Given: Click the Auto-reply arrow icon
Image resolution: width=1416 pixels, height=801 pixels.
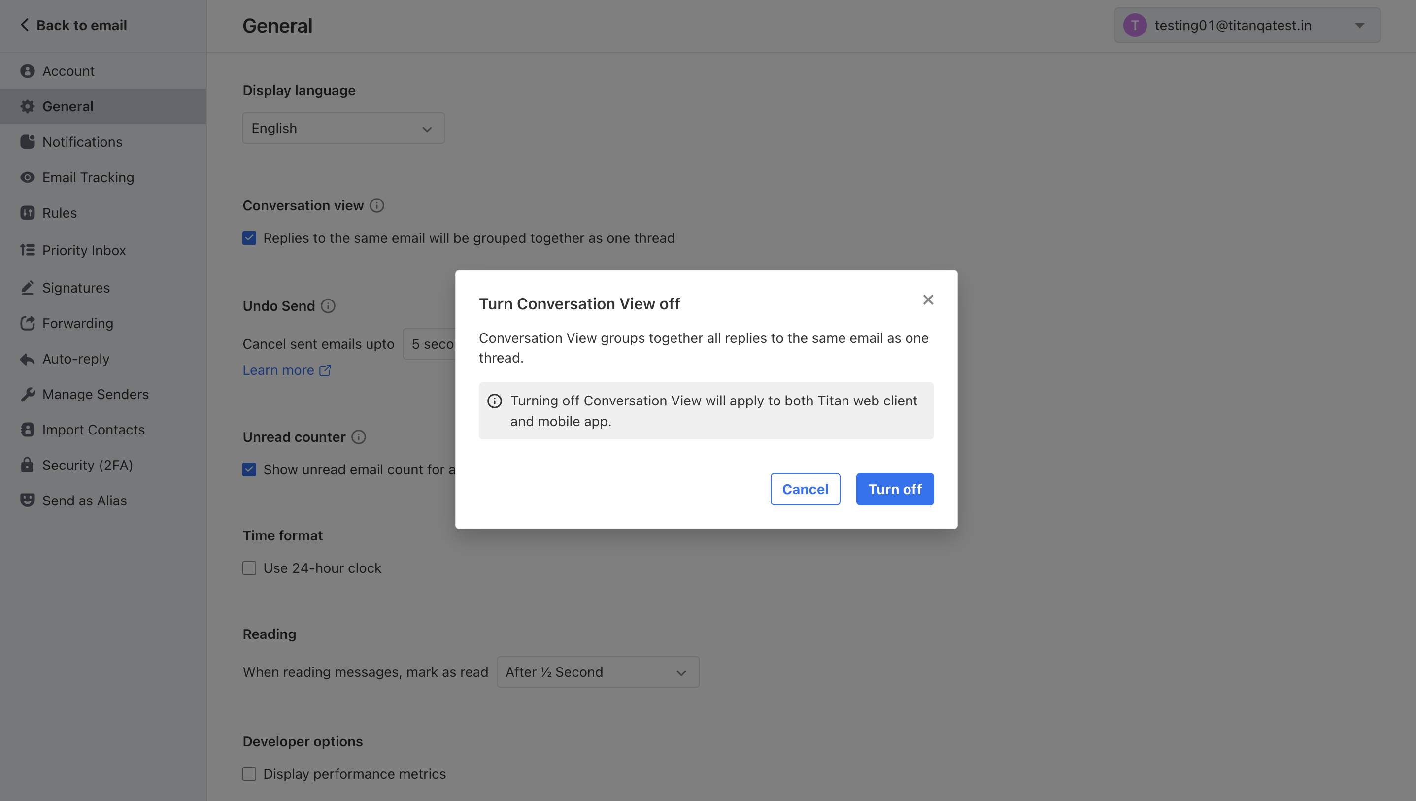Looking at the screenshot, I should pyautogui.click(x=27, y=359).
